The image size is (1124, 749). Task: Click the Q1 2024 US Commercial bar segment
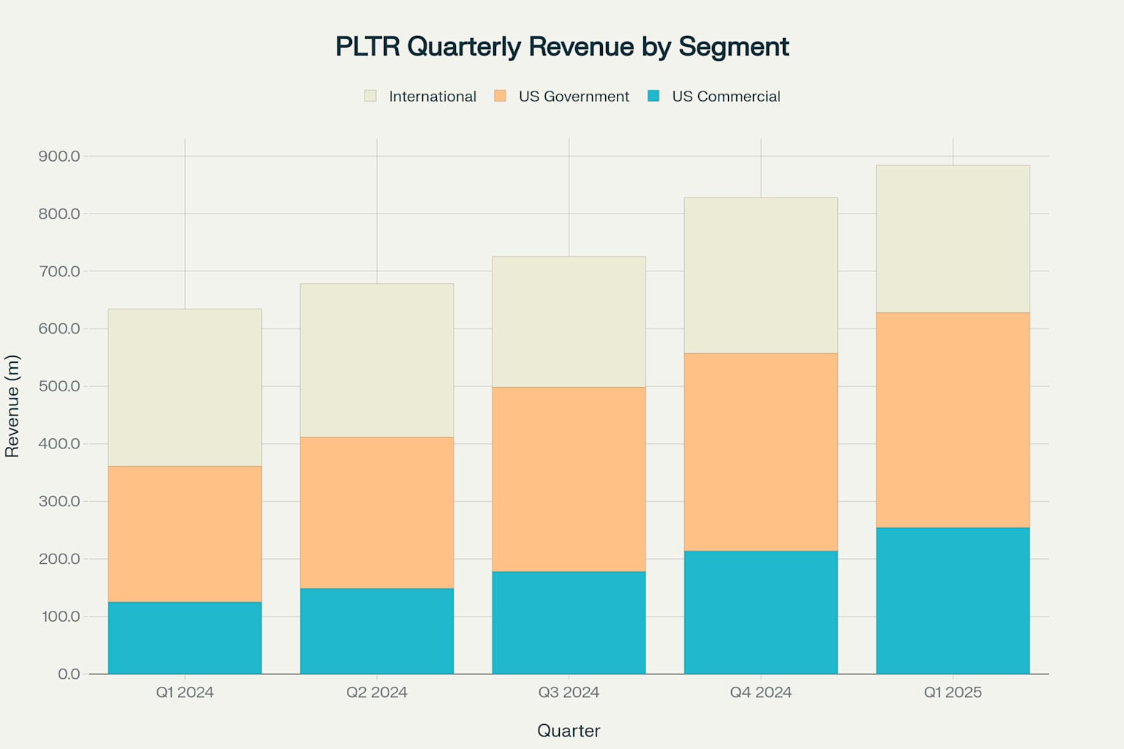(185, 638)
